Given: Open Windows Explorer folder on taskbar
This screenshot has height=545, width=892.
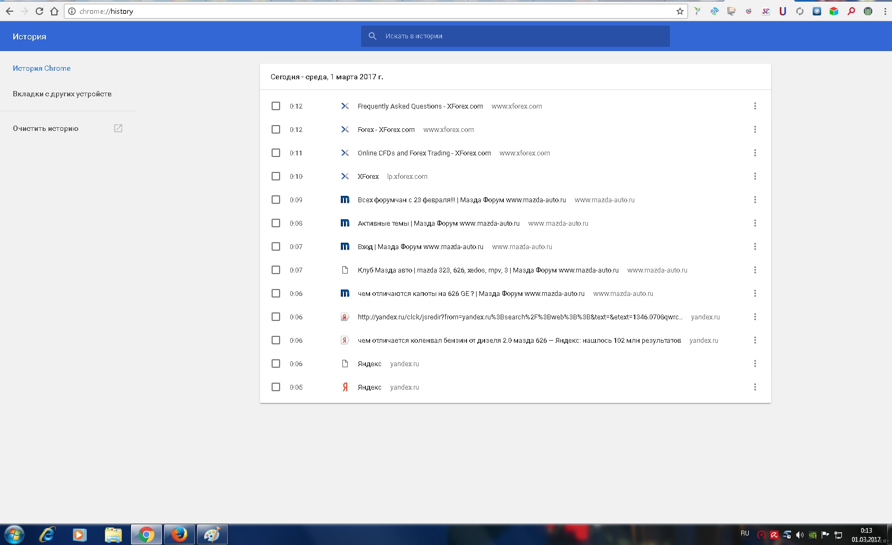Looking at the screenshot, I should point(113,534).
